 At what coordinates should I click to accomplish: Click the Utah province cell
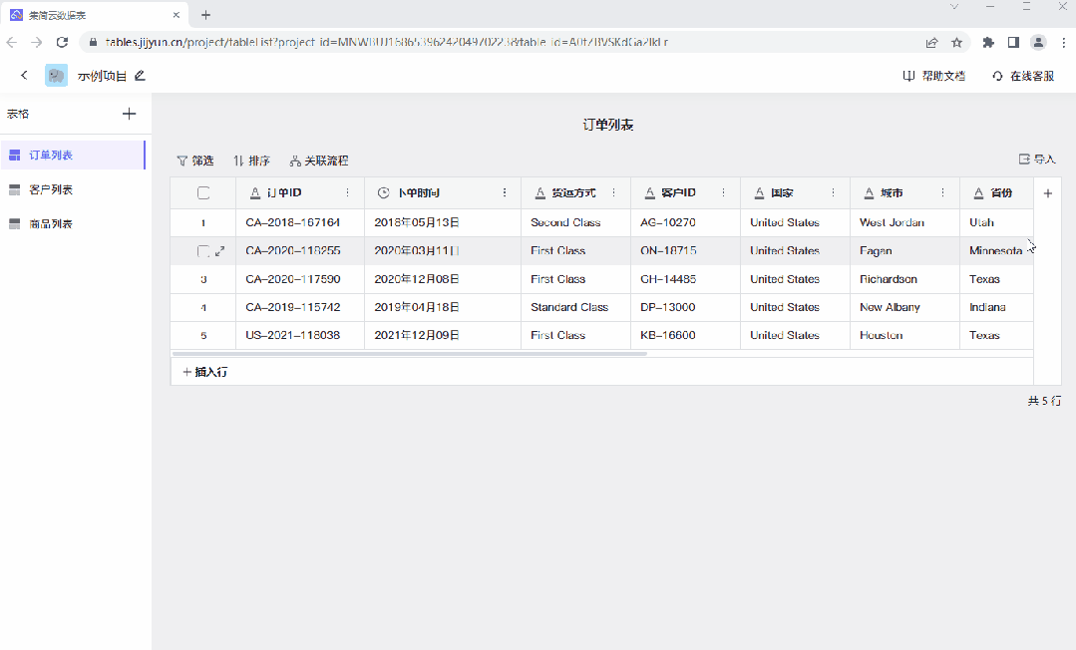(x=996, y=222)
